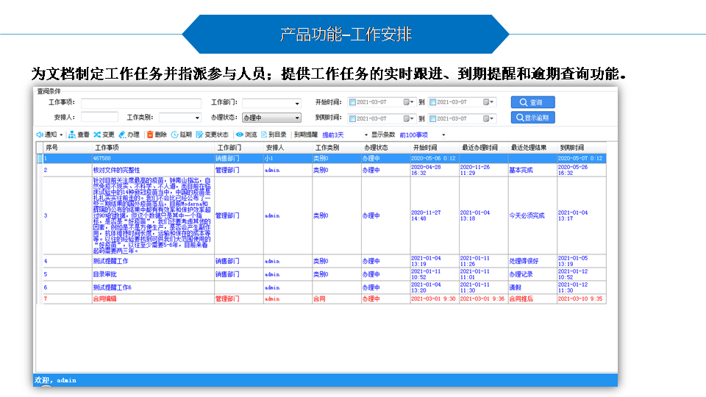The image size is (706, 397).
Task: Sort by the 工作部门 column header
Action: [239, 148]
